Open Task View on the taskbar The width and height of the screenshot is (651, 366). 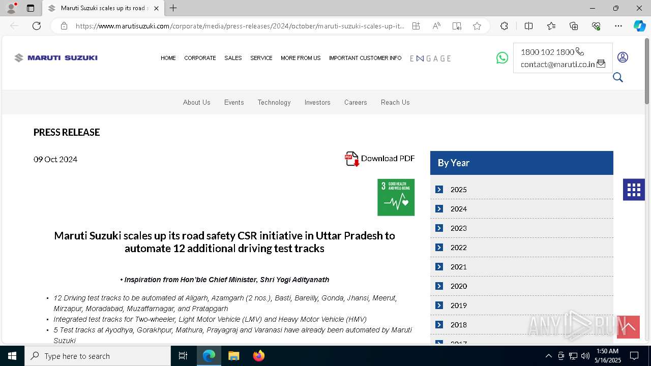point(183,356)
